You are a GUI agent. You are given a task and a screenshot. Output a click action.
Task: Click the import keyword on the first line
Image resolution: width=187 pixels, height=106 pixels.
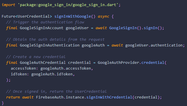8,5
